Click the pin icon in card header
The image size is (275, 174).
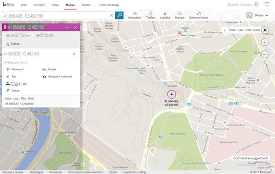click(5, 27)
